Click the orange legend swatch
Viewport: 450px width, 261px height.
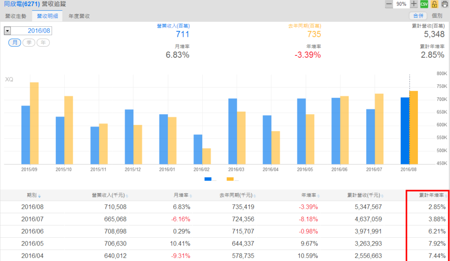click(230, 179)
